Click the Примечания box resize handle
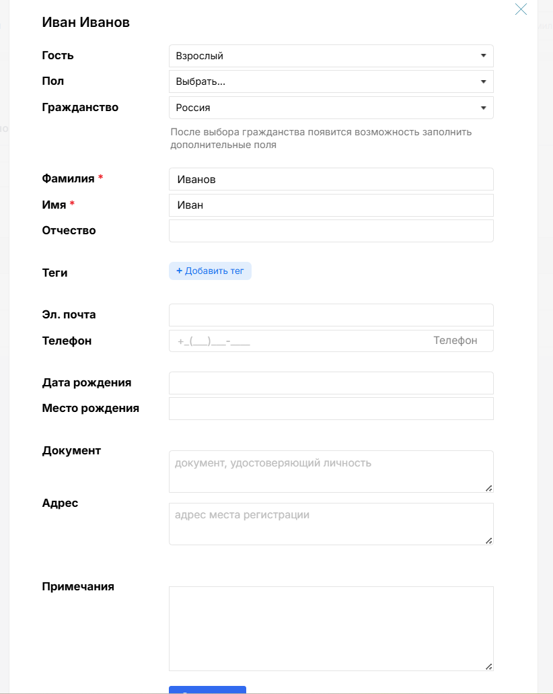Image resolution: width=553 pixels, height=694 pixels. (489, 666)
